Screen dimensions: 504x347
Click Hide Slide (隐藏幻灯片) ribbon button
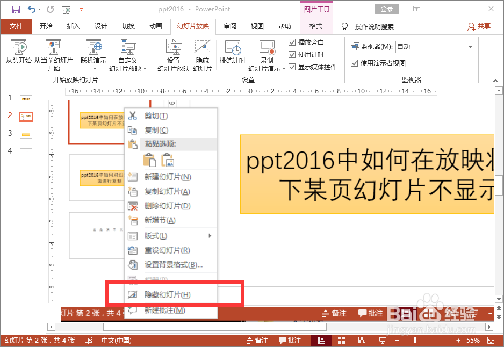coord(203,55)
